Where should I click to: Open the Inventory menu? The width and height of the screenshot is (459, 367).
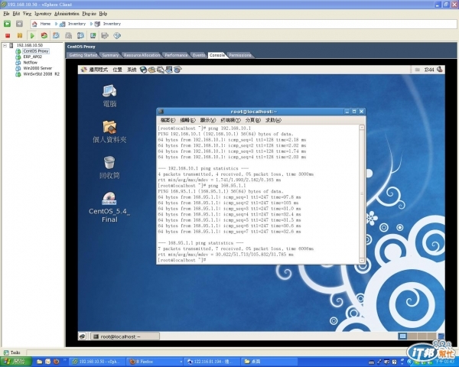point(43,14)
